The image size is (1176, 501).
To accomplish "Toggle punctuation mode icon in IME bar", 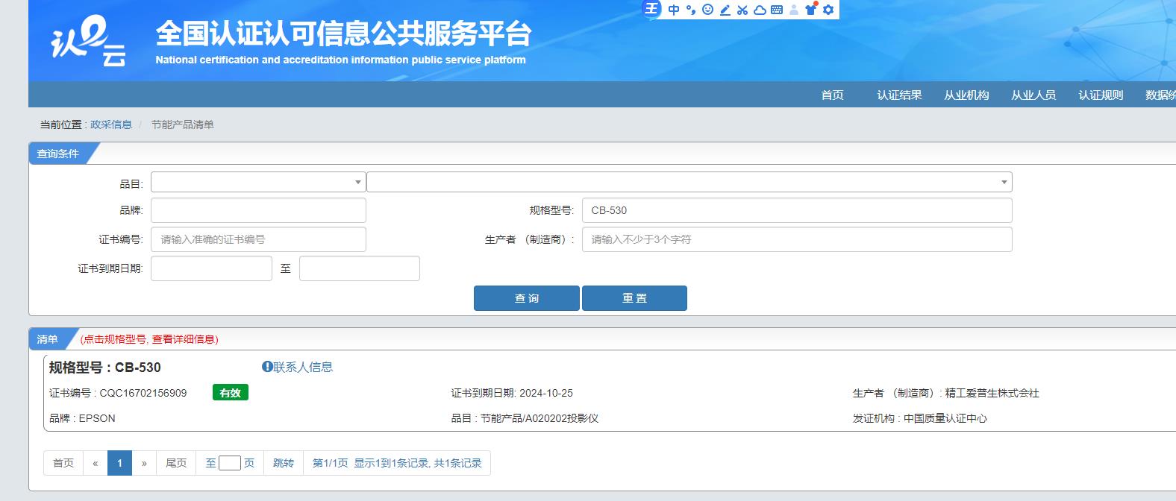I will click(691, 10).
